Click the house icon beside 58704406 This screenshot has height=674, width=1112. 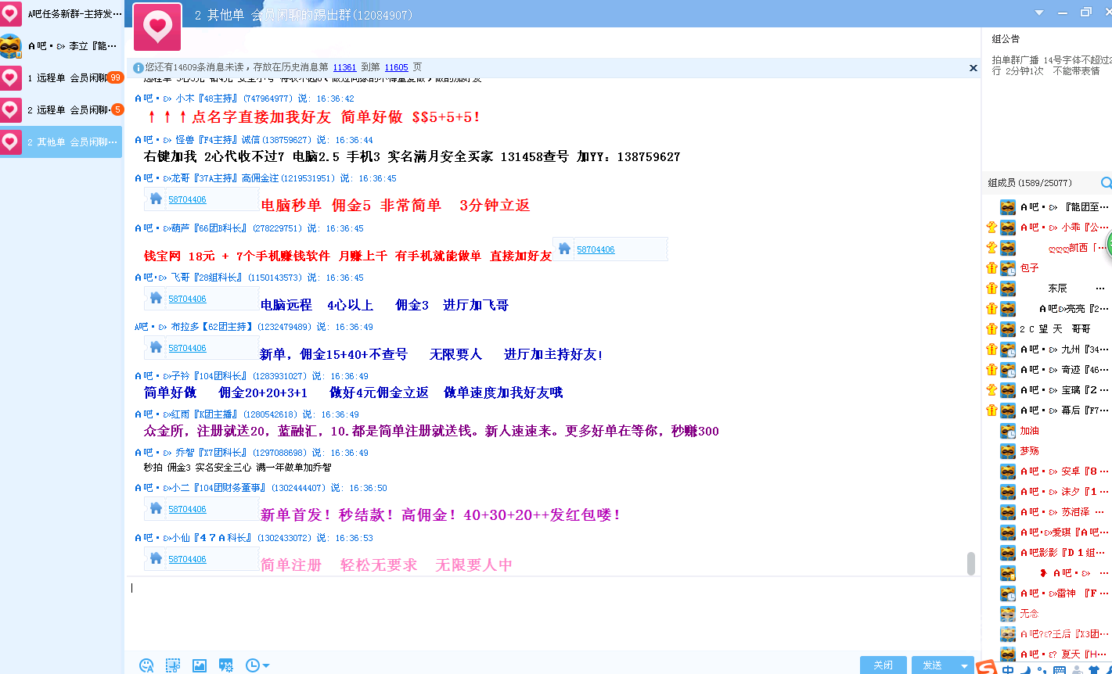click(155, 199)
